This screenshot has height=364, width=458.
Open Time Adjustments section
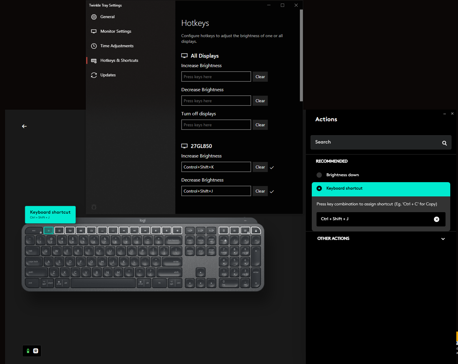click(x=131, y=46)
